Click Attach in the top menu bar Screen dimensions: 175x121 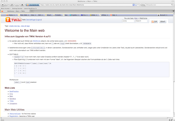(48, 15)
